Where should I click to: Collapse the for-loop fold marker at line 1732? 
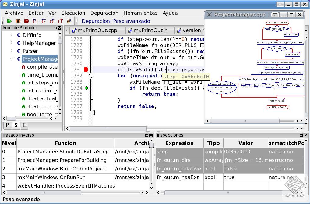click(x=90, y=76)
